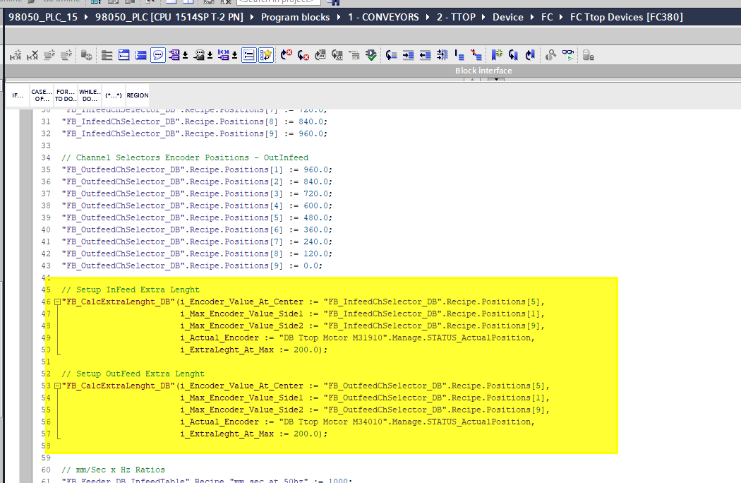Insert a WHILE DO loop template
This screenshot has height=483, width=741.
(90, 95)
